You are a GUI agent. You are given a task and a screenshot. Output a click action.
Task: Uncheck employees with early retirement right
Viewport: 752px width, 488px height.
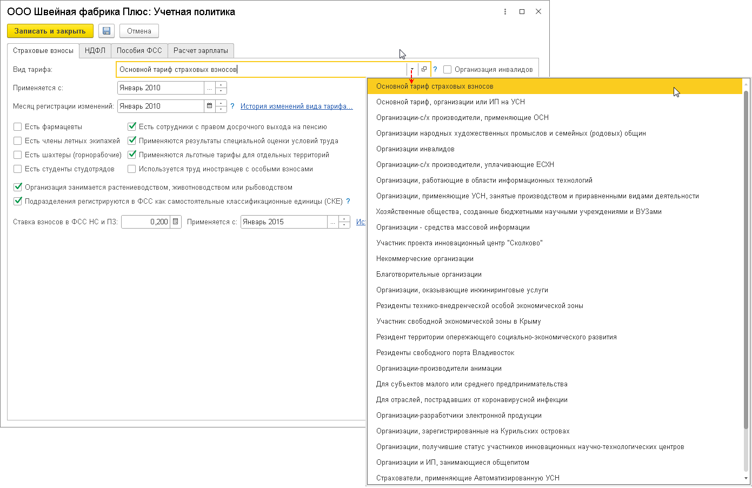tap(131, 126)
